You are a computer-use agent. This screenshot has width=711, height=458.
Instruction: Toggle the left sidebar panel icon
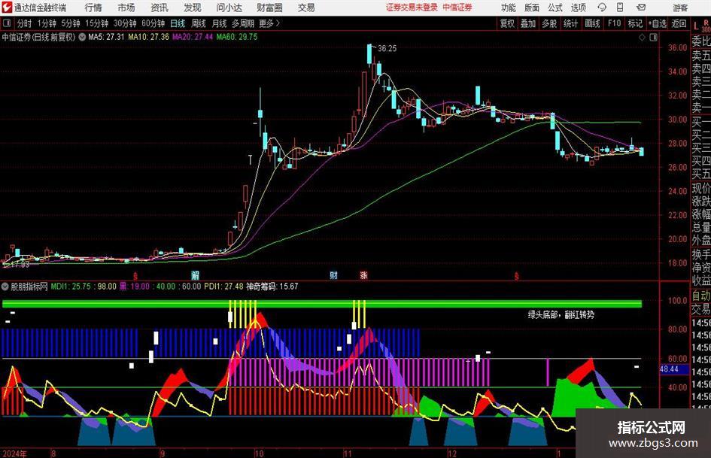[7, 23]
